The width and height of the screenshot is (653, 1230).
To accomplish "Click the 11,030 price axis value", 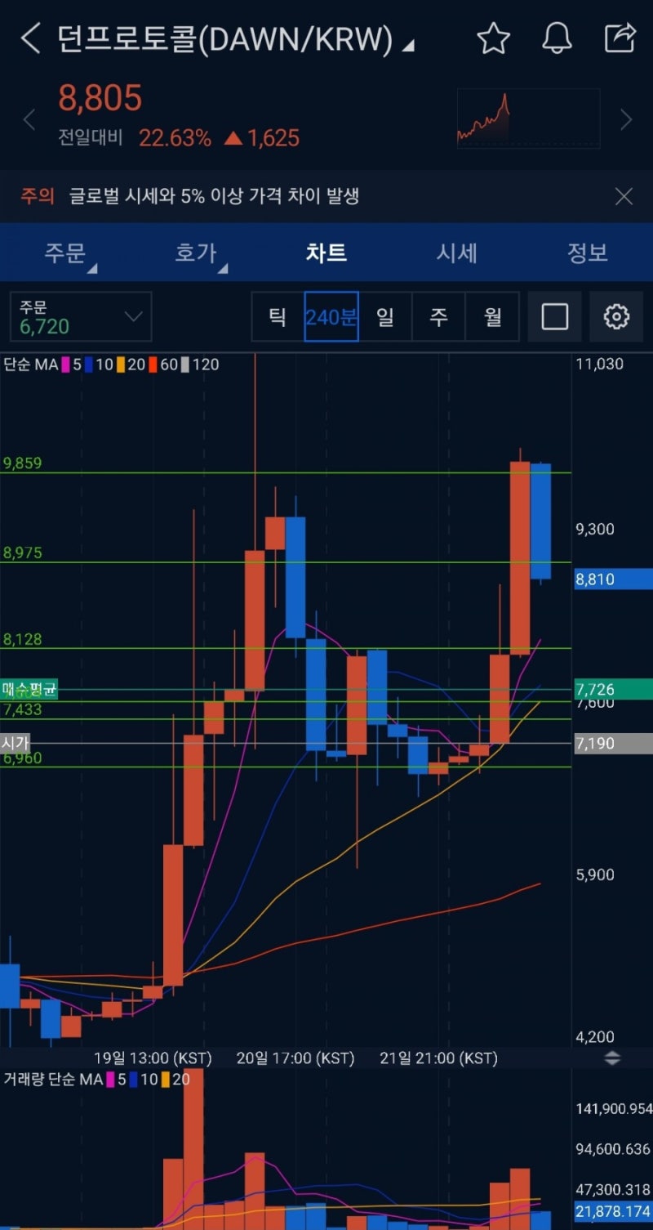I will pos(599,365).
